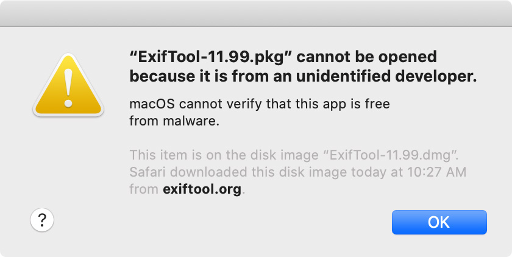Select the "macOS cannot verify" message line
Screen dimensions: 512x257
tap(260, 104)
